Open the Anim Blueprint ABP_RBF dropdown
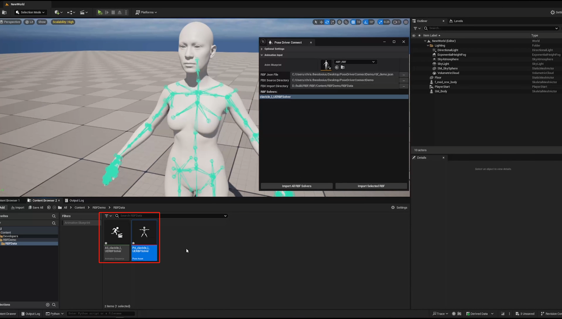 click(355, 62)
